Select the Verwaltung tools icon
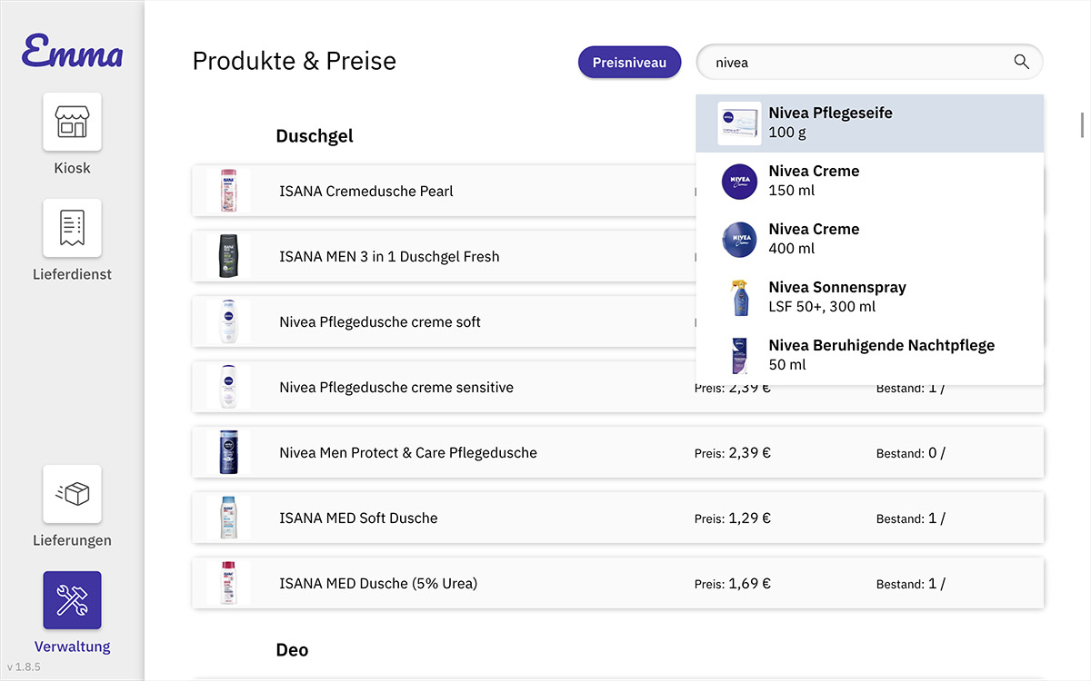 coord(72,600)
